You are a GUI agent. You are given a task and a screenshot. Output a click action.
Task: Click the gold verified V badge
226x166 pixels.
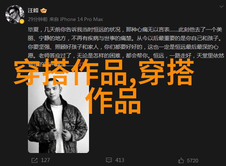pos(22,22)
